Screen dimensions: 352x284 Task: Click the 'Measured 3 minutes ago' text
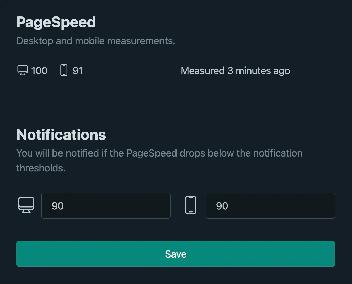[x=235, y=71]
